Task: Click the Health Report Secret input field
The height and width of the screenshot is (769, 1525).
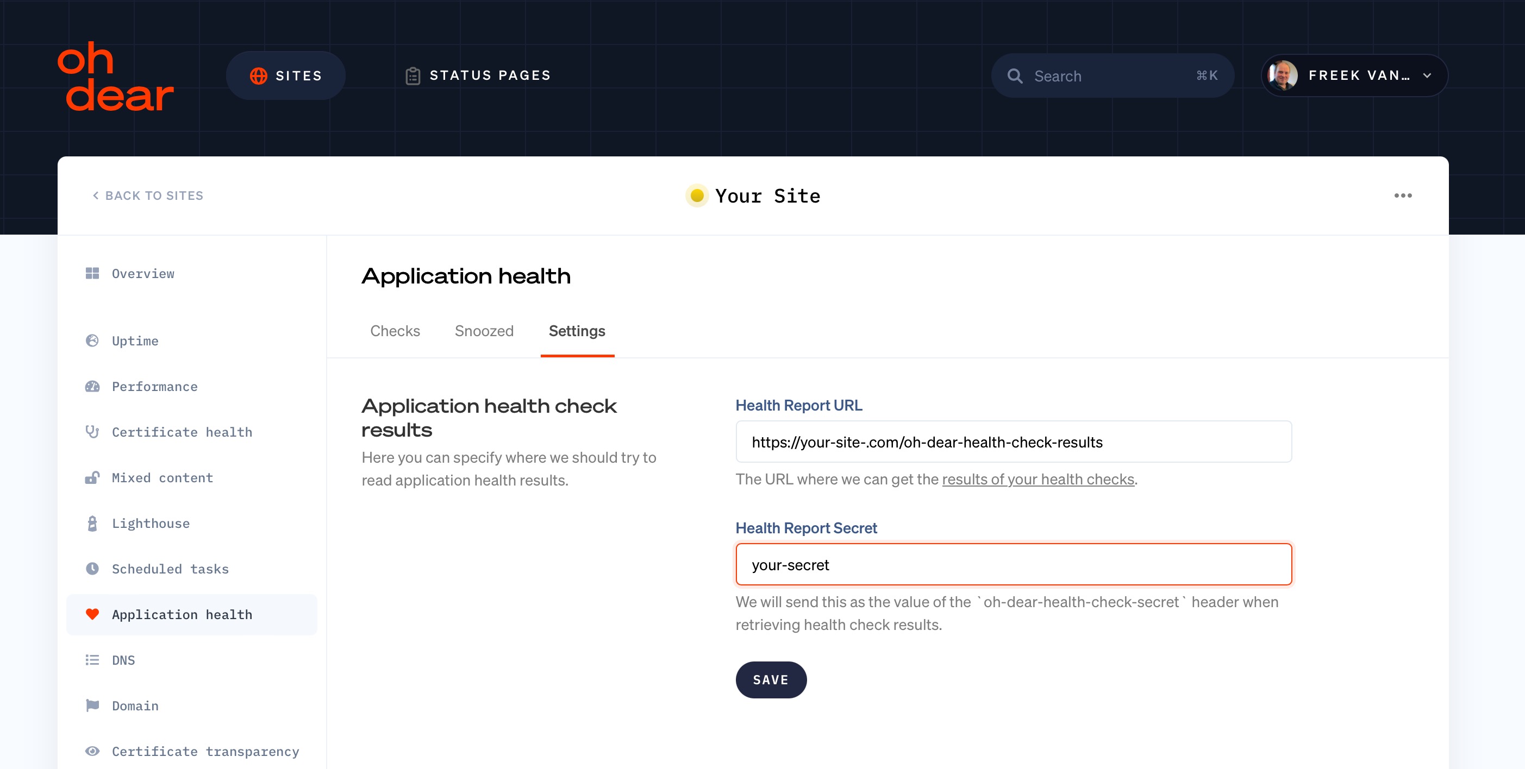Action: tap(1014, 564)
